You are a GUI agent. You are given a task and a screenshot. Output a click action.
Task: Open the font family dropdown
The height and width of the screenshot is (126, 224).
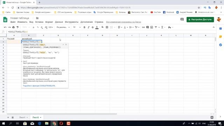63,27
